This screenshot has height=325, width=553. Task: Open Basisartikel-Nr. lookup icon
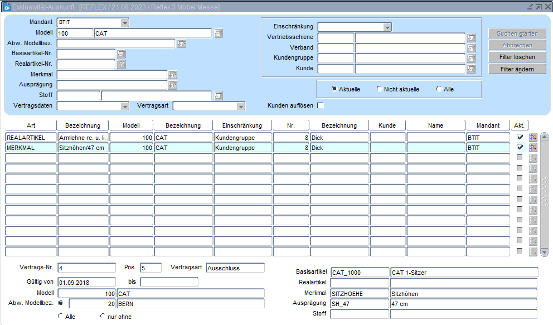[x=122, y=54]
